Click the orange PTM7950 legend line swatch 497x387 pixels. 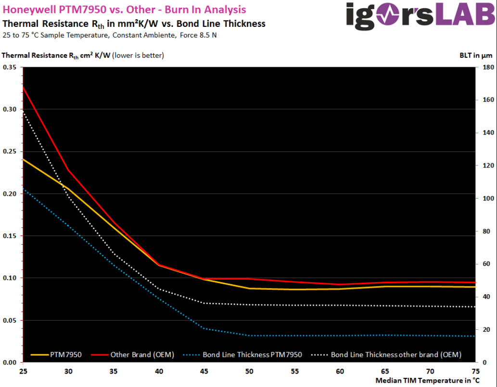tap(39, 355)
